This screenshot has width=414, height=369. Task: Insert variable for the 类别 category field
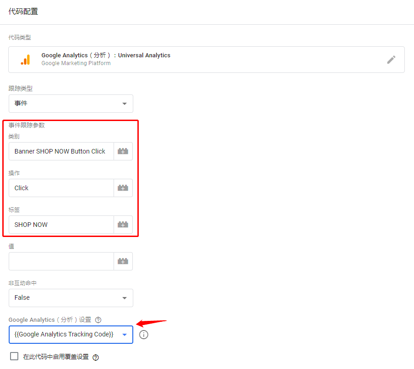coord(123,151)
